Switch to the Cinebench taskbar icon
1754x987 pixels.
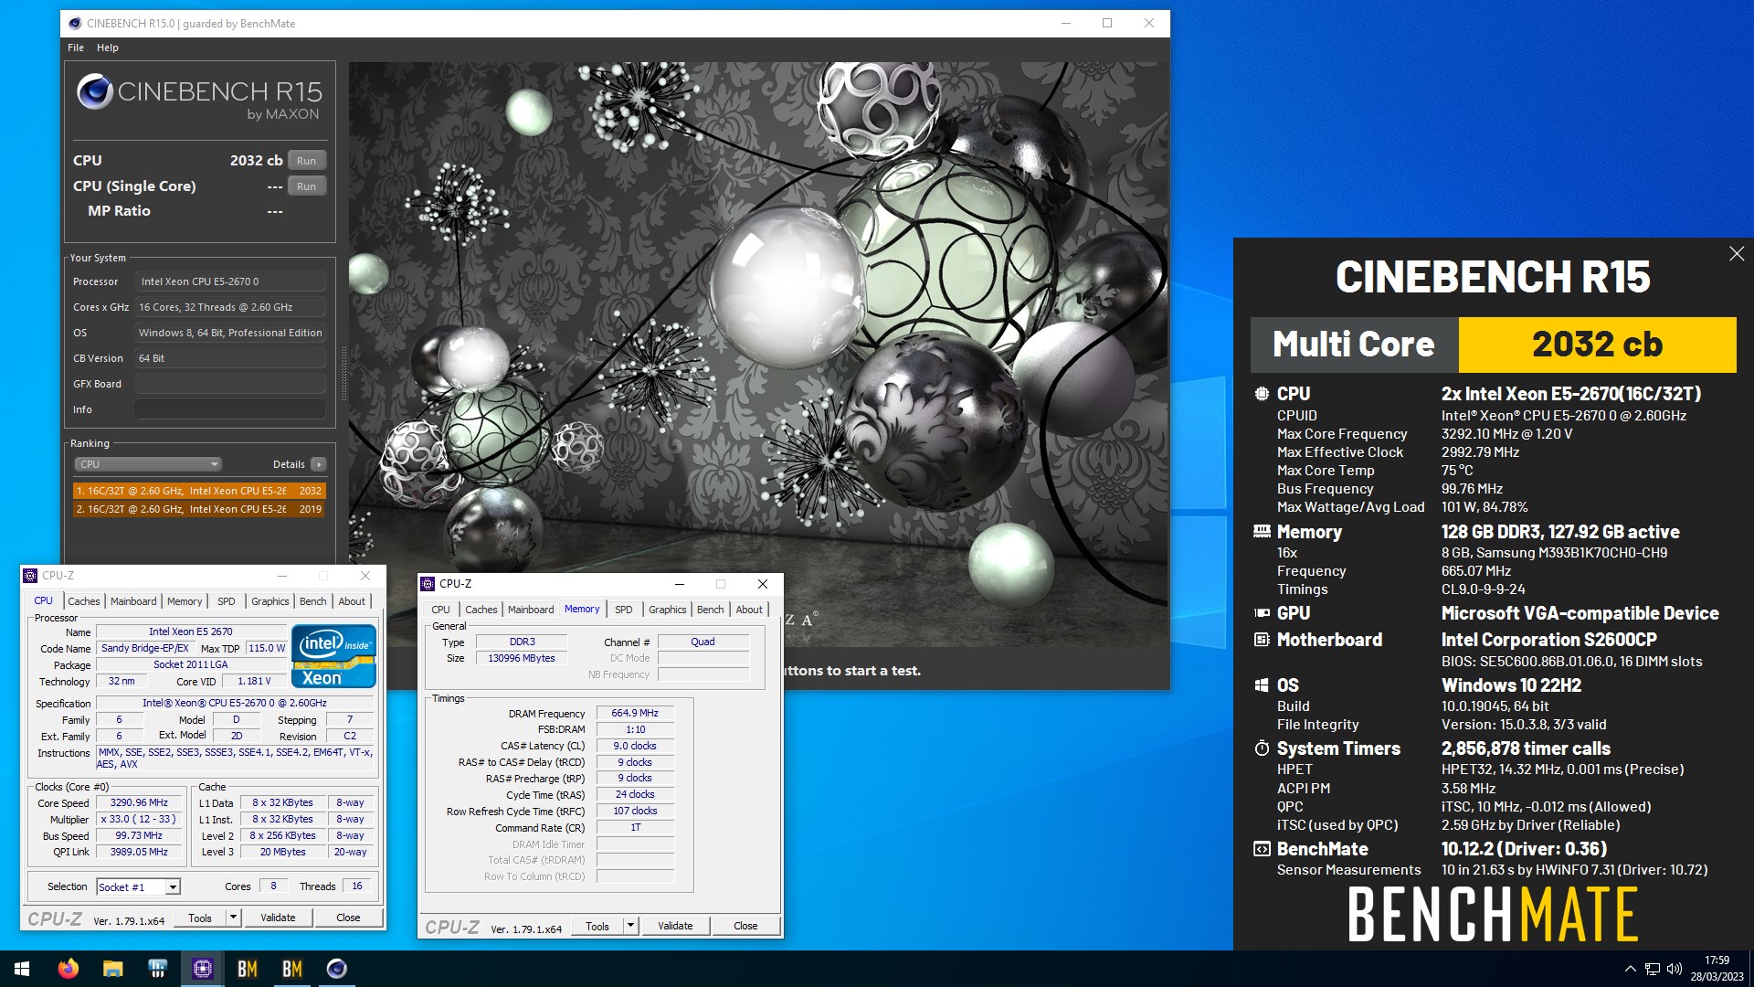point(336,969)
